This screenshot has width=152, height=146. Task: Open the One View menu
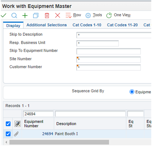click(x=118, y=15)
